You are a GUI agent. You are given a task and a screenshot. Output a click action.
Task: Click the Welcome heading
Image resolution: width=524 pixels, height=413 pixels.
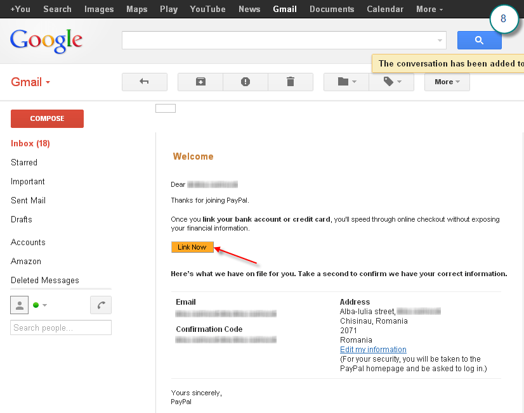(x=193, y=156)
